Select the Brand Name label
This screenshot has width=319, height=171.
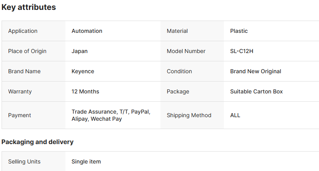[x=25, y=71]
